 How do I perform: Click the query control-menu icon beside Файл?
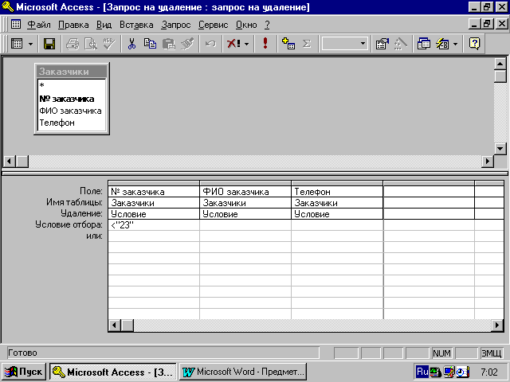pos(16,24)
